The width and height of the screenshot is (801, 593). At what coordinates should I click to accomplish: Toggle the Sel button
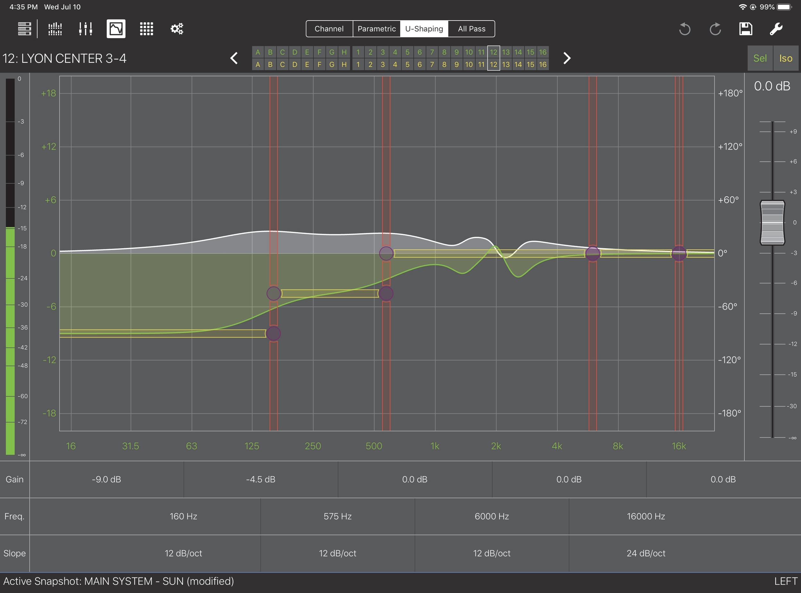(x=760, y=58)
